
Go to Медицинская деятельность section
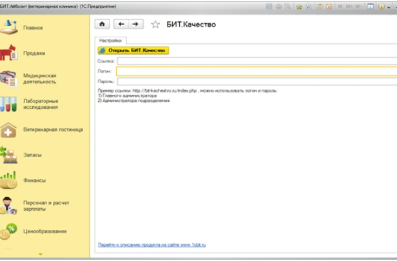(39, 79)
